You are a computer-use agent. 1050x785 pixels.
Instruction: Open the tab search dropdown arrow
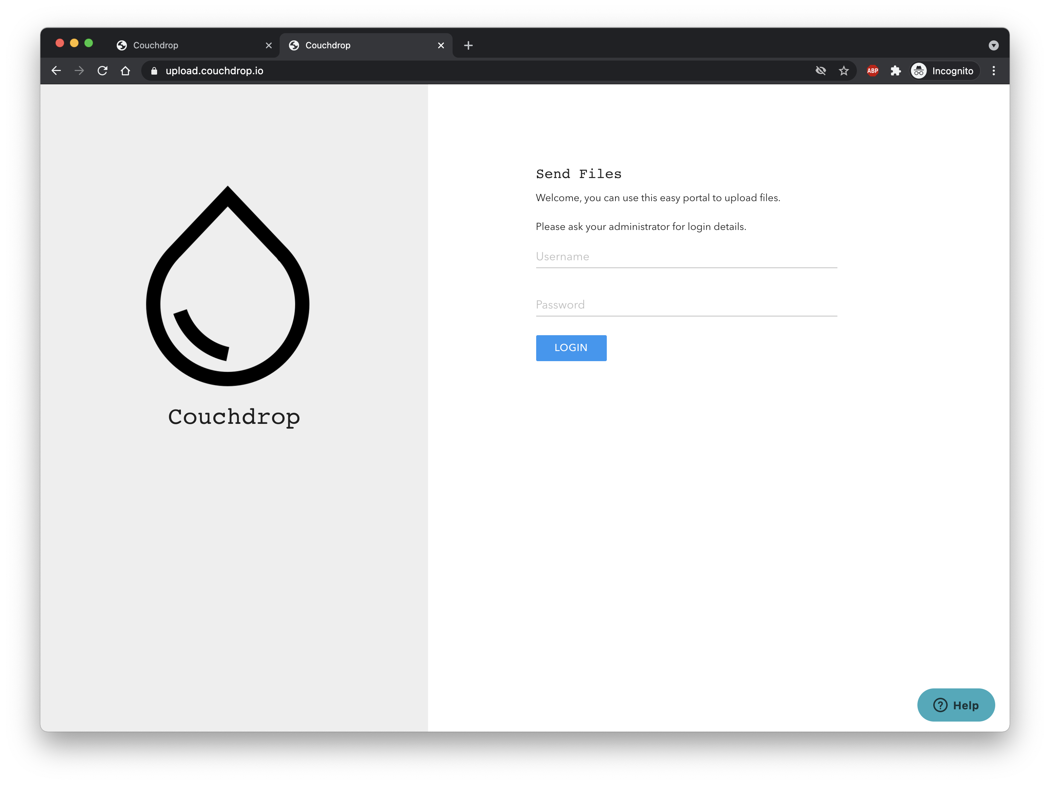tap(993, 45)
